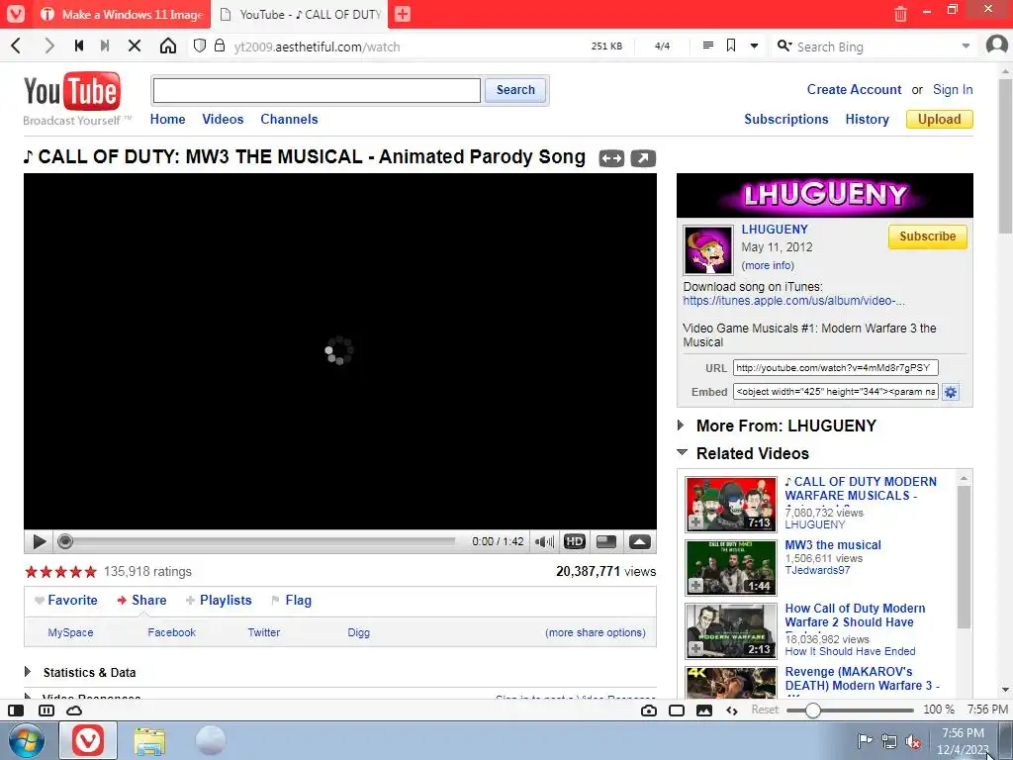Click the status bar Break Mode pause icon
This screenshot has height=760, width=1013.
pos(46,711)
